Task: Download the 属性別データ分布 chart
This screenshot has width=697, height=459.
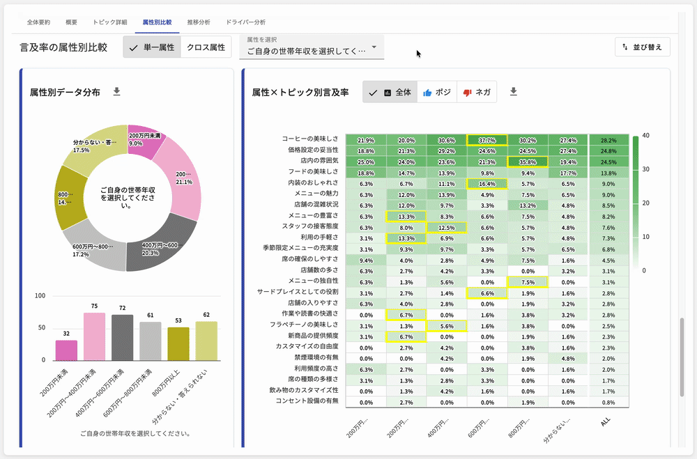Action: tap(116, 92)
